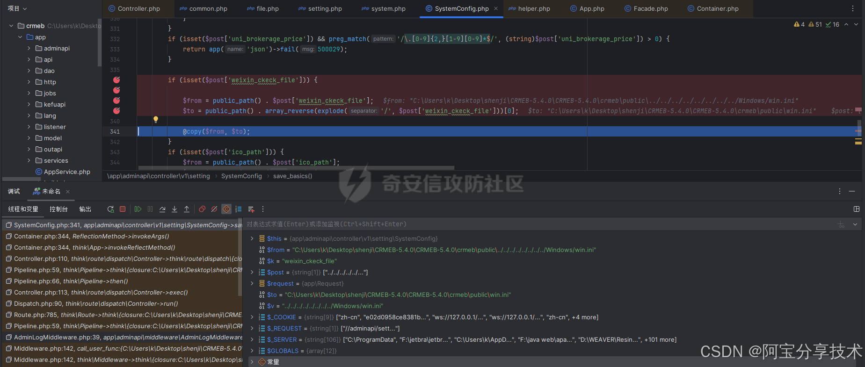Click the evaluate expression input field

point(538,224)
